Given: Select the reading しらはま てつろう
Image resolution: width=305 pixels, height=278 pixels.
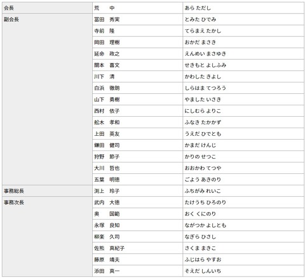Looking at the screenshot, I should [x=205, y=88].
